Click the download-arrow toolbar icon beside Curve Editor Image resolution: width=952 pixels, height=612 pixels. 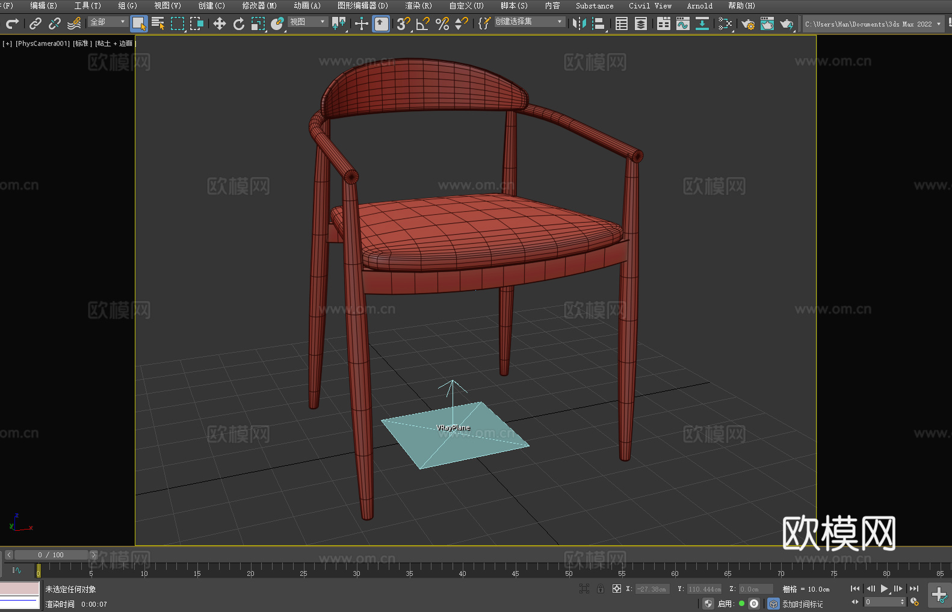[702, 24]
